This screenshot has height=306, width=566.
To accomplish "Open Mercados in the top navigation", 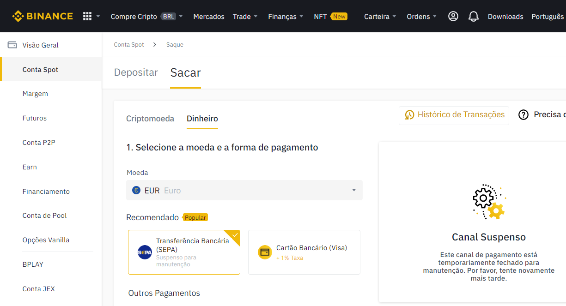I will coord(209,17).
